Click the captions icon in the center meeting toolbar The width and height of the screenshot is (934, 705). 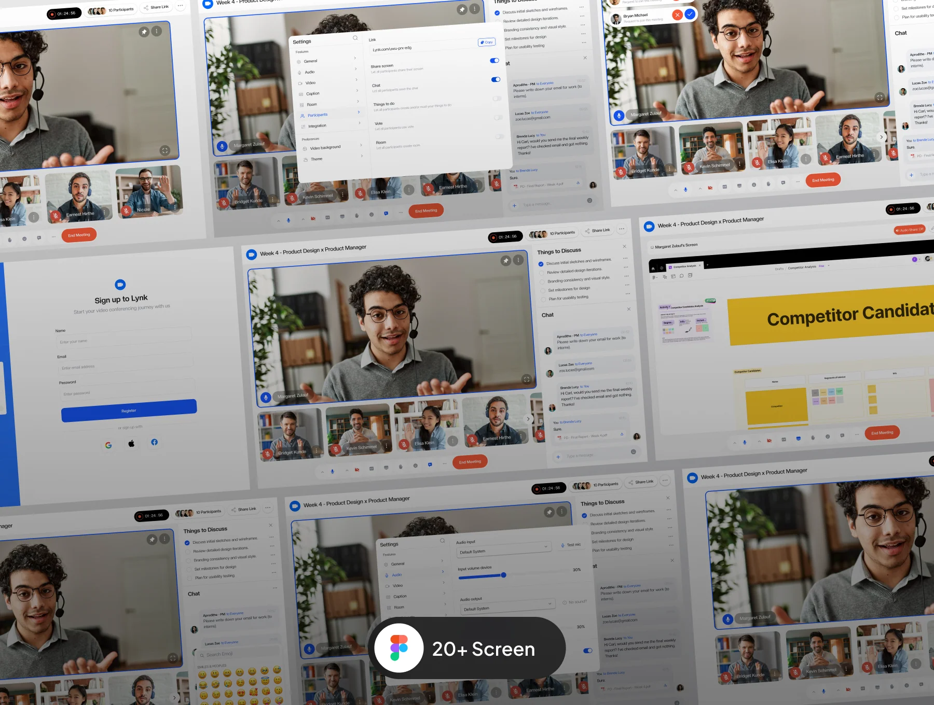click(372, 469)
